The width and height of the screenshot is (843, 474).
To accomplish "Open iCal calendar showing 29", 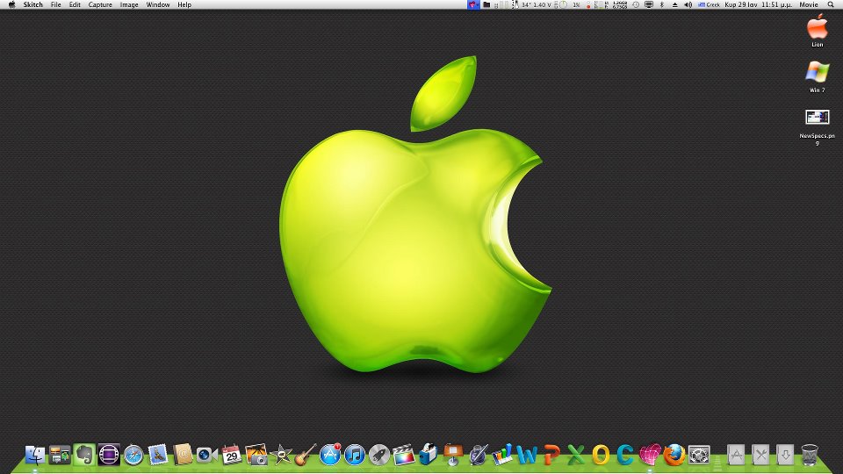I will tap(232, 456).
